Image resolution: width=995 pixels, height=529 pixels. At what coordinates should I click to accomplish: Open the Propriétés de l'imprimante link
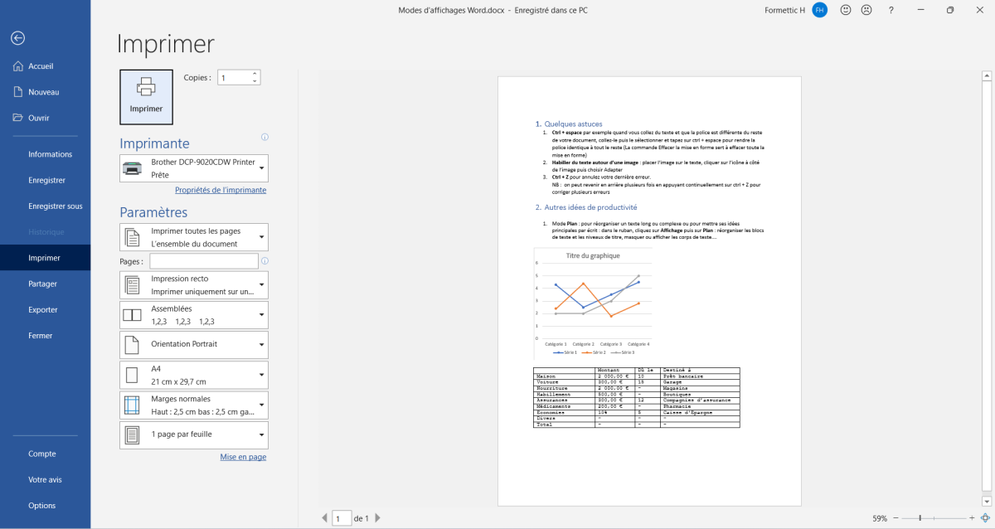[x=221, y=190]
